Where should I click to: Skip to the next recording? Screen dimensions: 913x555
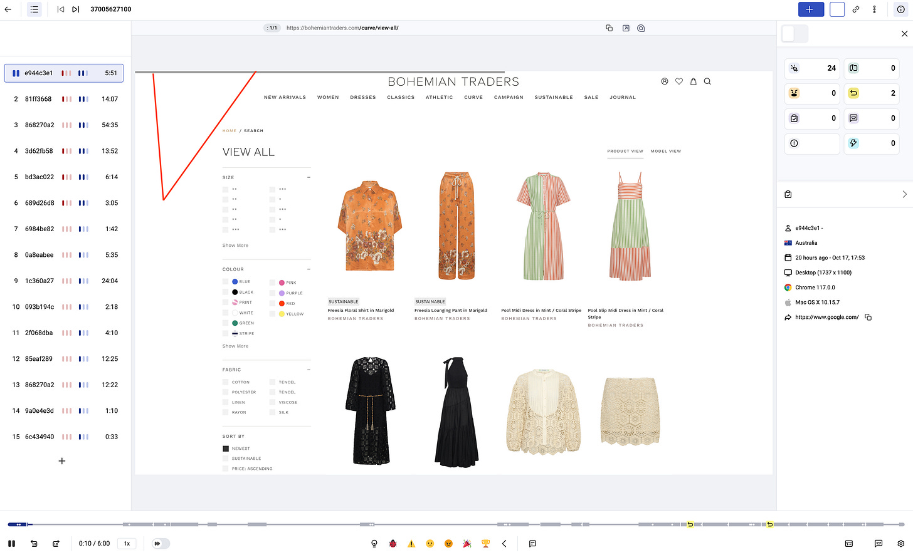click(x=75, y=9)
